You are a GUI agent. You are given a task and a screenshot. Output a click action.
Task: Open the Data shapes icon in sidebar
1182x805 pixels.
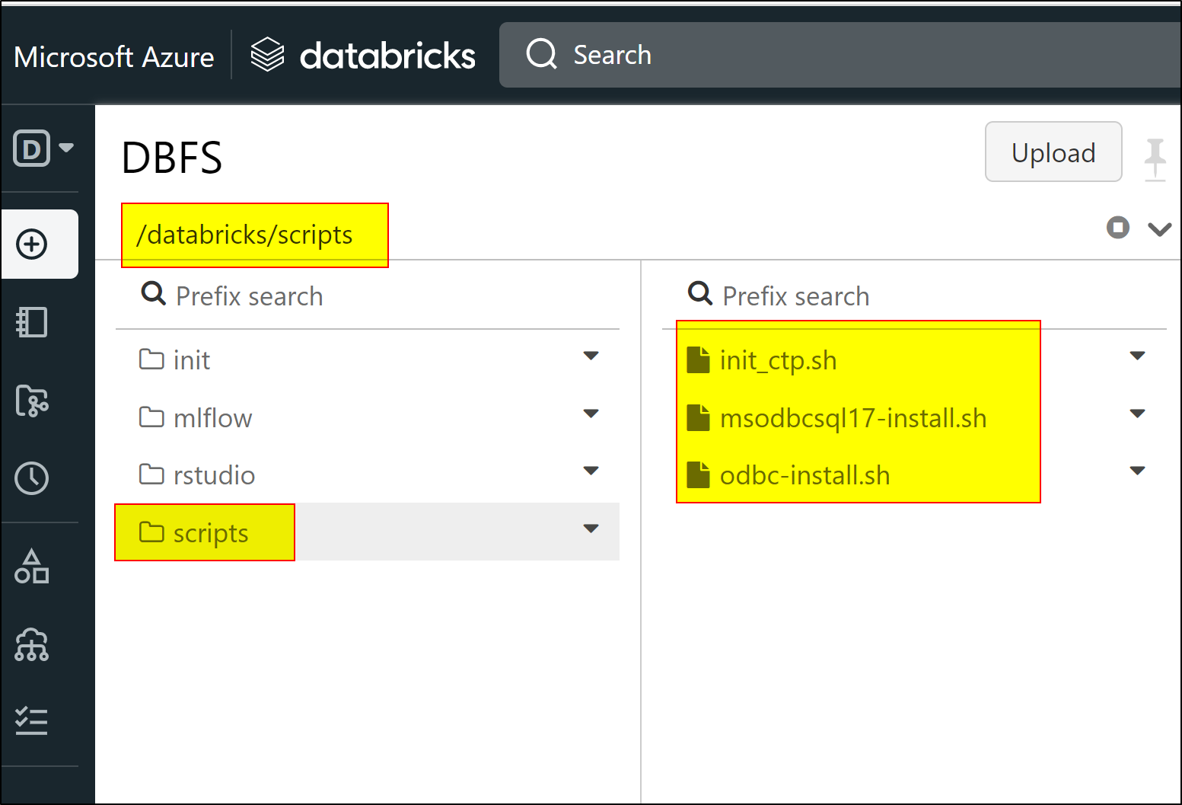(32, 567)
